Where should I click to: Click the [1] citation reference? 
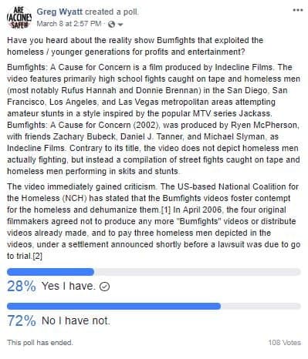pyautogui.click(x=166, y=210)
